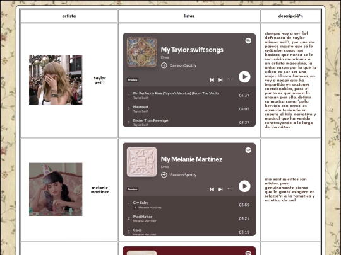Open Drea profile under Taylor swift playlist
341x255 pixels.
(x=165, y=57)
